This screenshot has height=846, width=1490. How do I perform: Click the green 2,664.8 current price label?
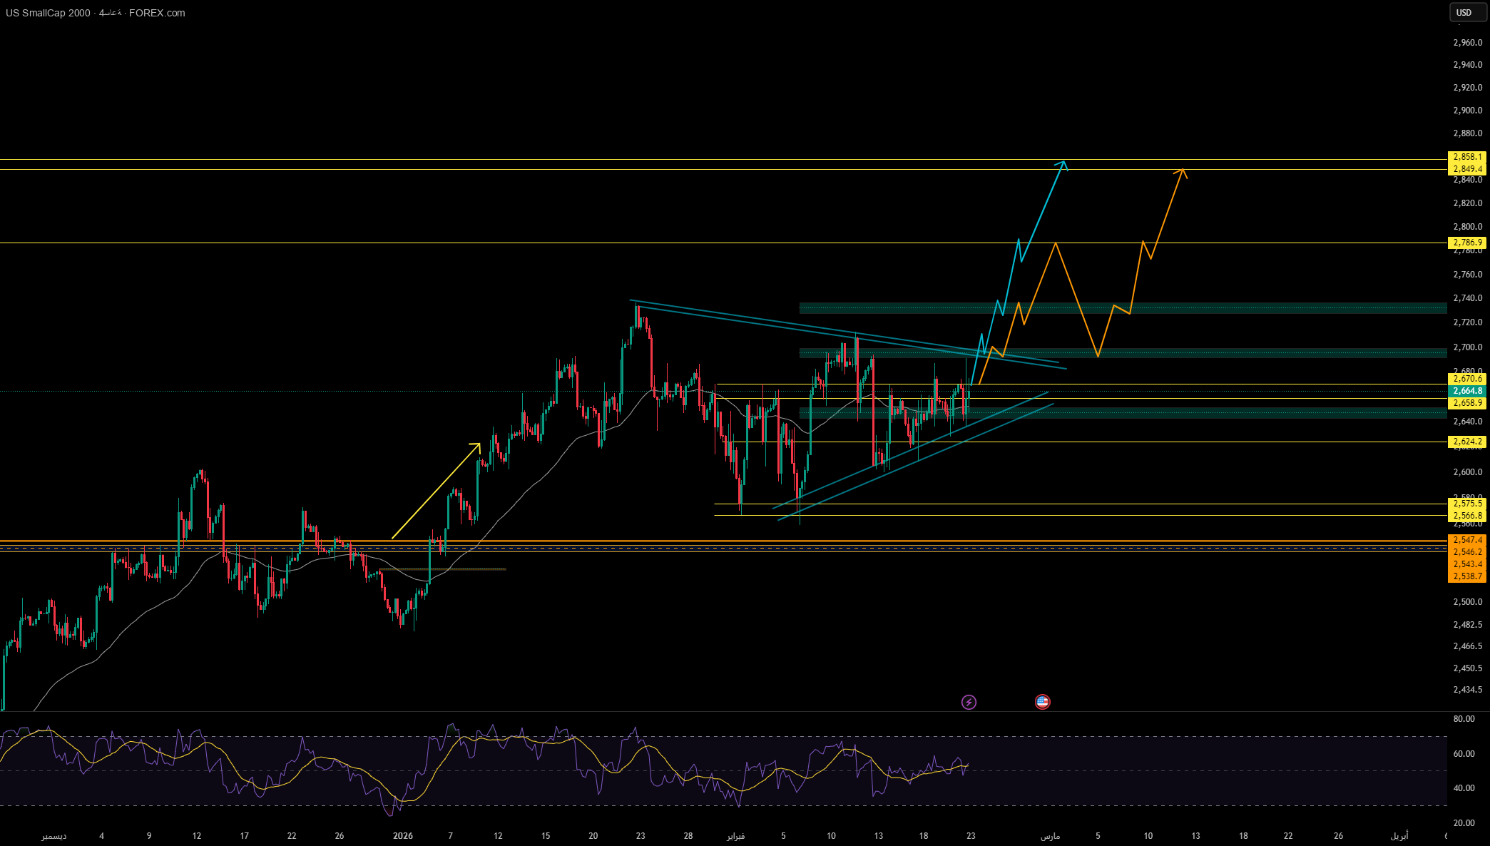pos(1466,391)
